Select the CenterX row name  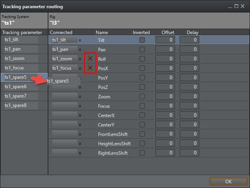pyautogui.click(x=106, y=115)
